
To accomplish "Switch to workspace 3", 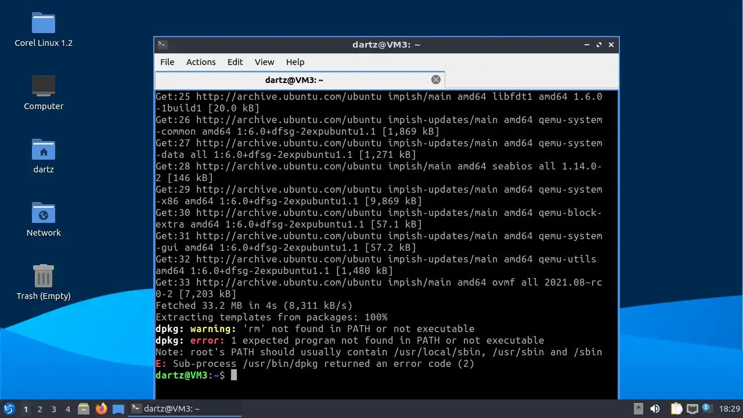I will pyautogui.click(x=53, y=409).
